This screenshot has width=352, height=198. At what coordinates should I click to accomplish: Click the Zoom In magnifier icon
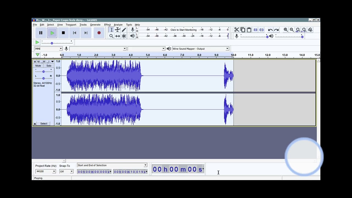point(286,30)
